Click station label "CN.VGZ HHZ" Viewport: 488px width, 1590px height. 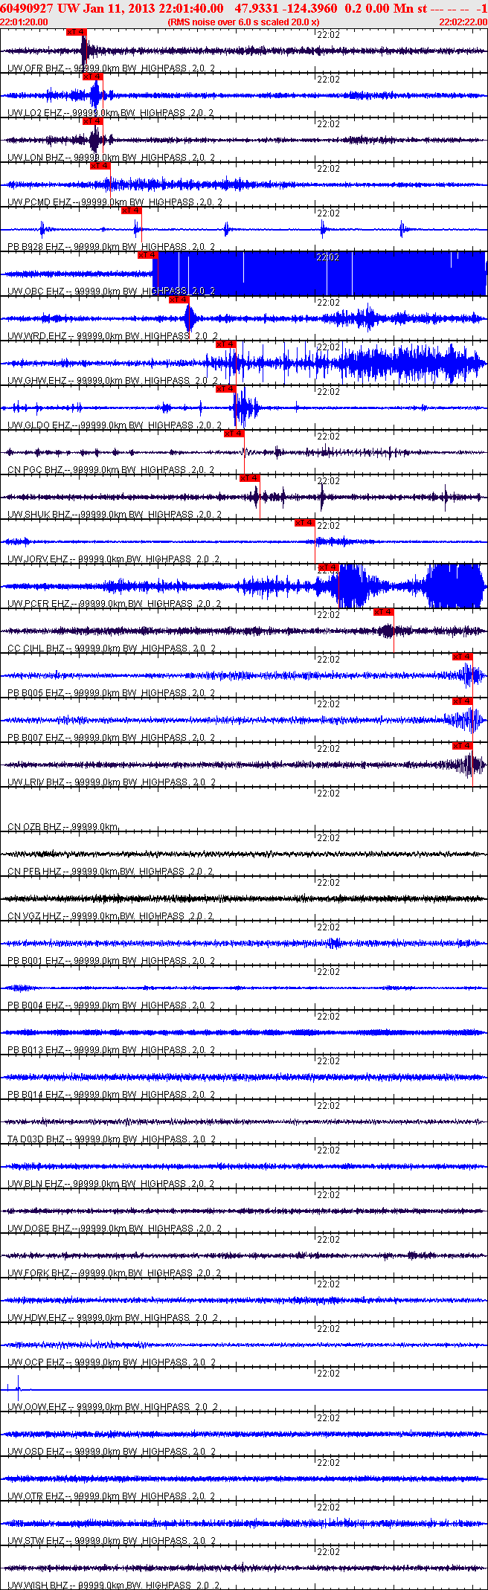34,916
